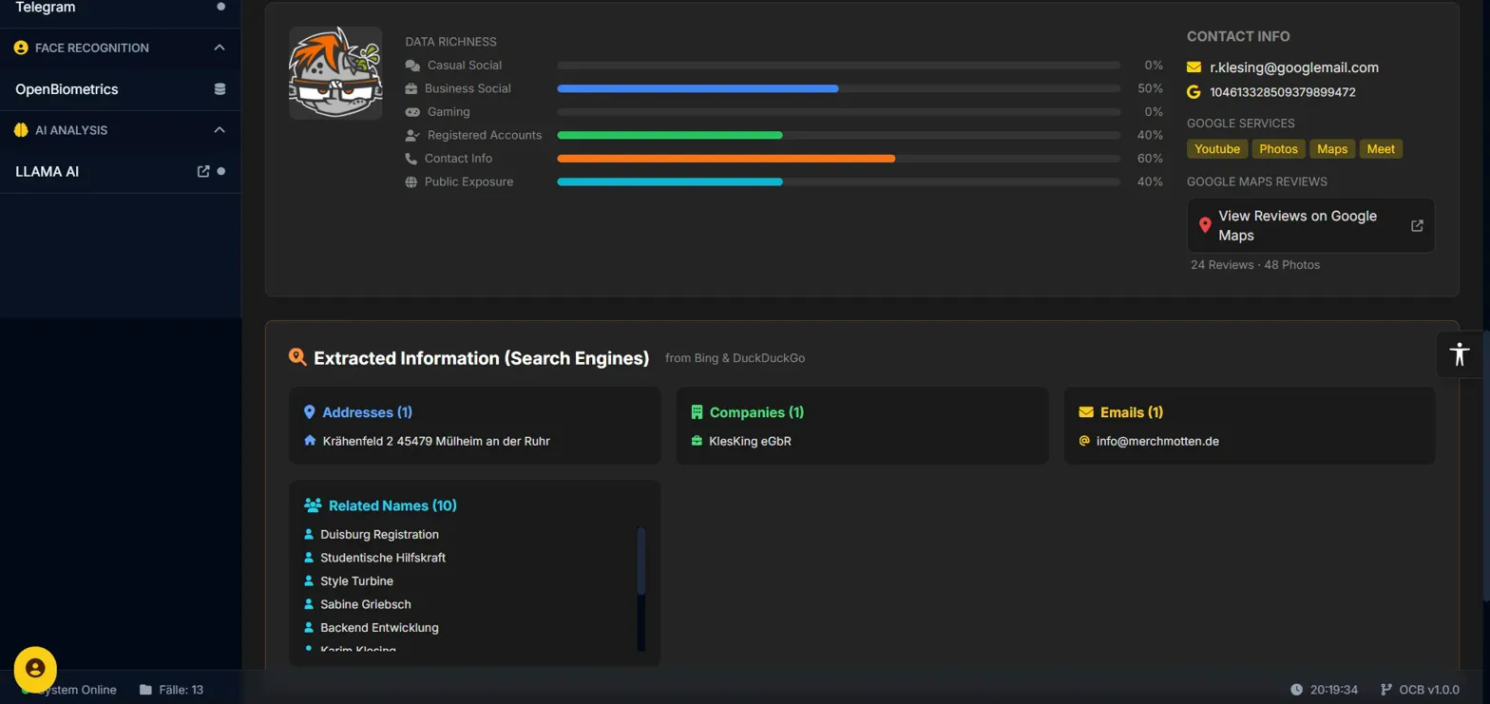Click the yellow user profile button
1490x704 pixels.
(35, 668)
